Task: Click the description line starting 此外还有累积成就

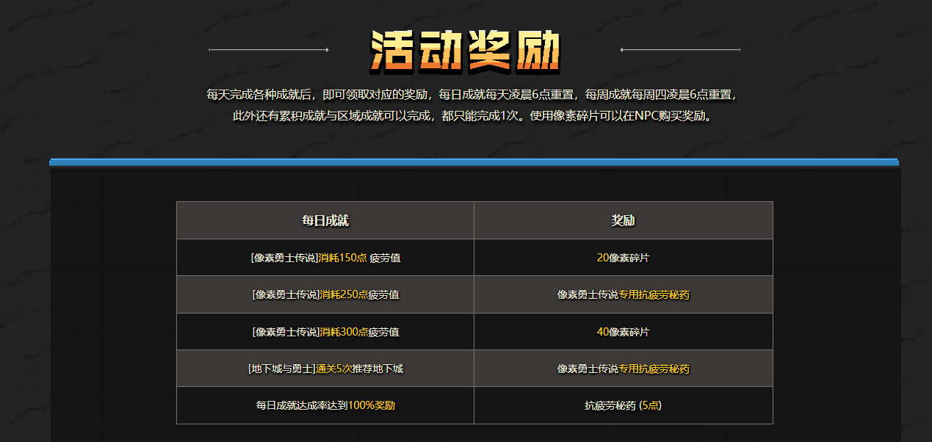Action: pyautogui.click(x=472, y=116)
